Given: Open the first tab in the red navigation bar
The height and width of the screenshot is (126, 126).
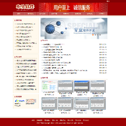Looking at the screenshot, I should (19, 14).
